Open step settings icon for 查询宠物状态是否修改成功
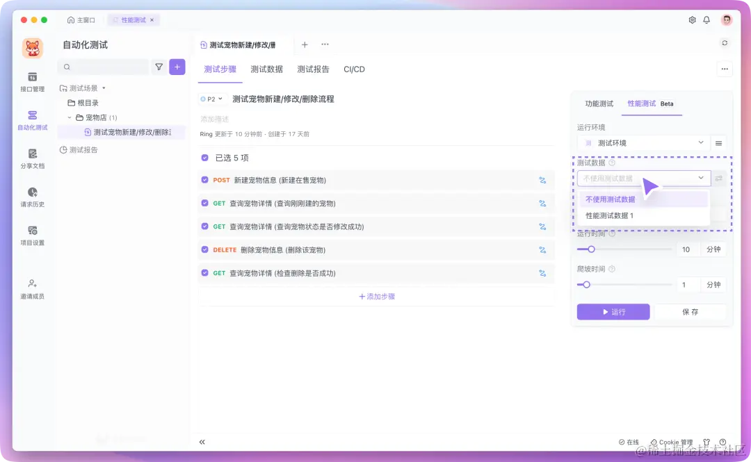 click(x=542, y=226)
